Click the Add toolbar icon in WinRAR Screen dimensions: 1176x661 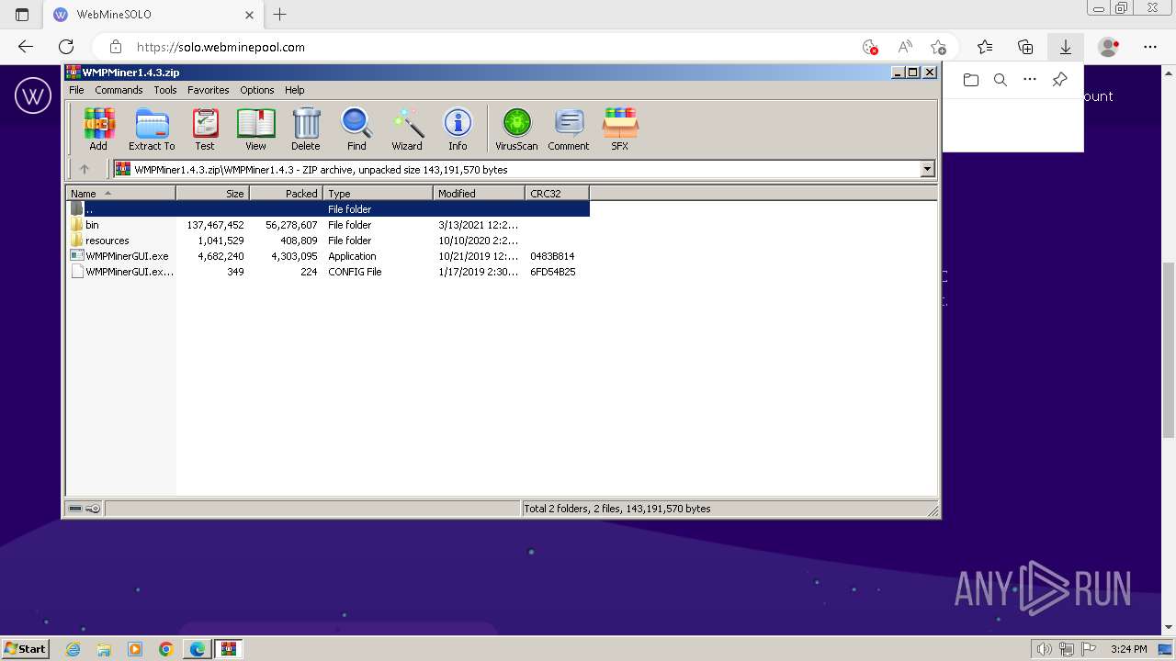[98, 129]
